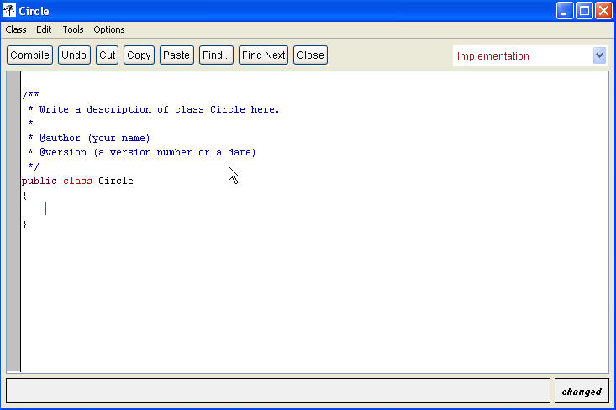Open the Find... dialog button
Screen dimensions: 616x410
[216, 55]
